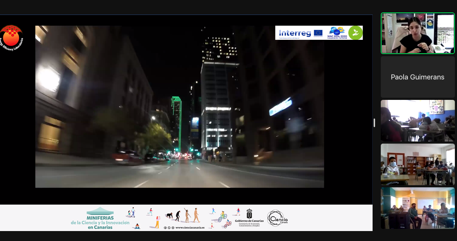Click the Interreg logo text
This screenshot has width=457, height=241.
click(x=295, y=33)
